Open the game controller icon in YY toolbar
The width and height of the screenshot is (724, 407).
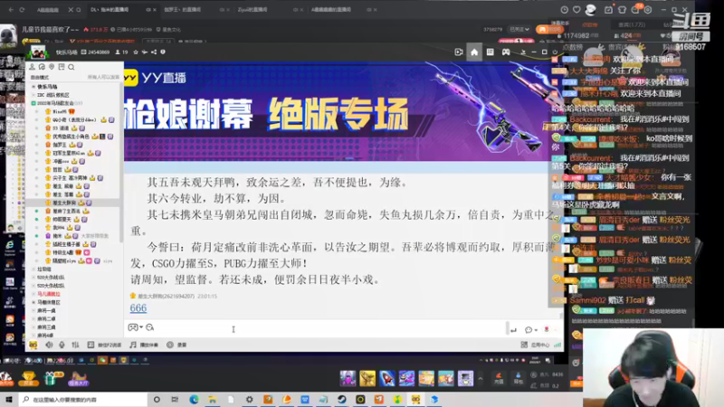(x=506, y=52)
